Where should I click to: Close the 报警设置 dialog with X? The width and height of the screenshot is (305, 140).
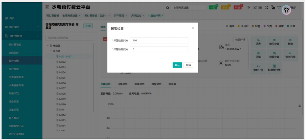point(193,28)
